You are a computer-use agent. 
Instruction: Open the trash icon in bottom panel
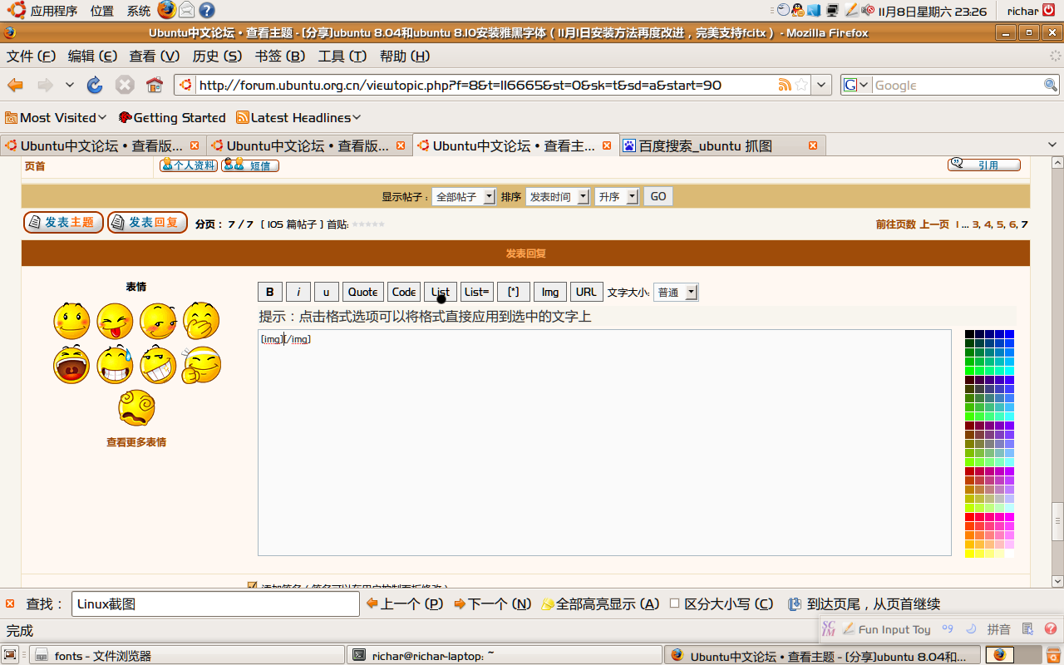[1053, 654]
